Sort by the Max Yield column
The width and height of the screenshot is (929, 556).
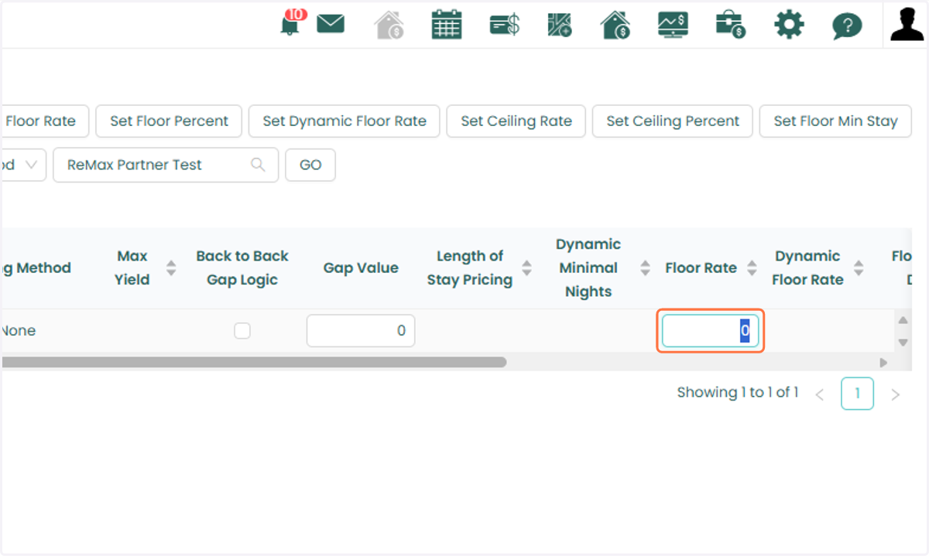(171, 268)
